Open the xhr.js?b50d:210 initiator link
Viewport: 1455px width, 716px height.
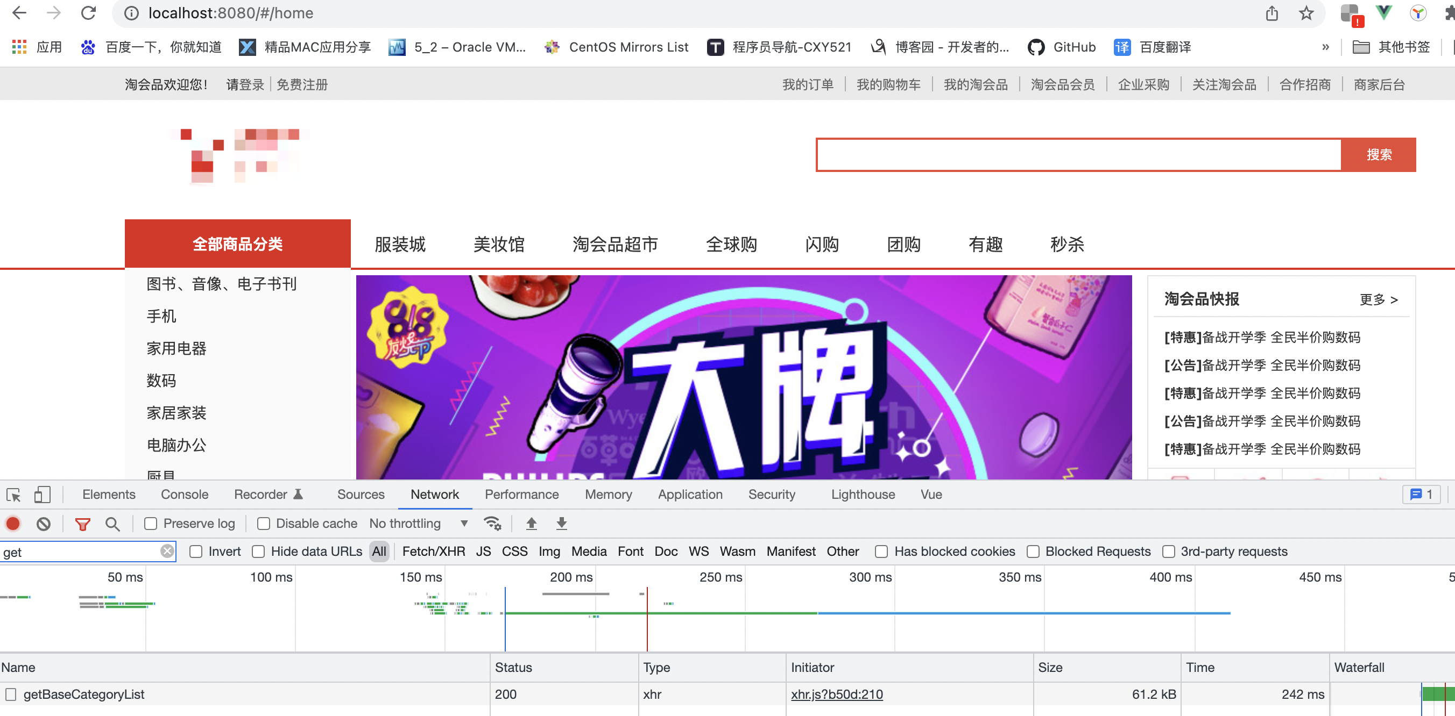(837, 694)
